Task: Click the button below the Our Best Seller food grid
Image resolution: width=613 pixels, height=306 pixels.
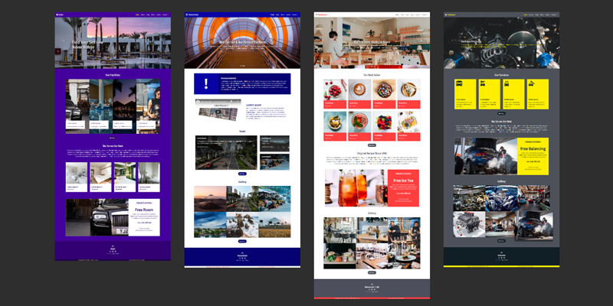Action: coord(372,145)
